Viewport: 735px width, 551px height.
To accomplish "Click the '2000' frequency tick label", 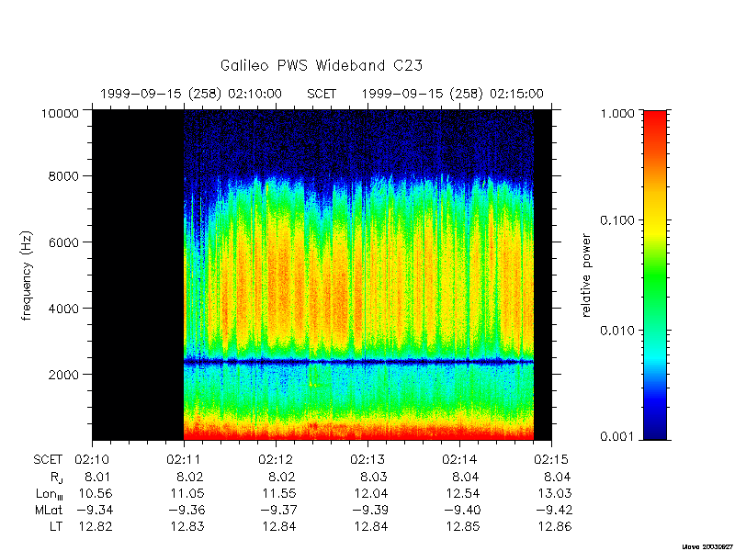I will [63, 375].
